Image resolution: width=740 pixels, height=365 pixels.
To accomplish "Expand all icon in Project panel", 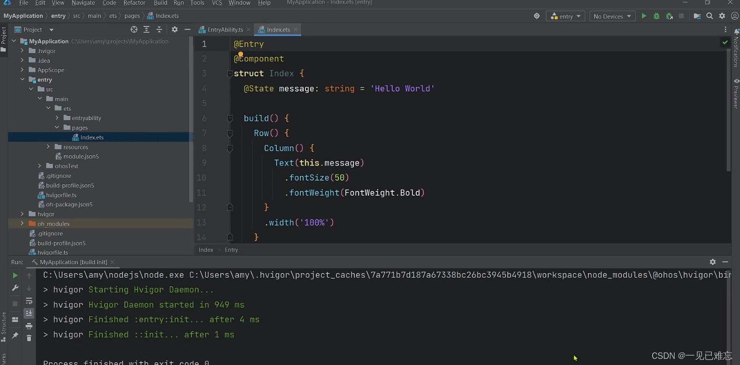I will (146, 30).
